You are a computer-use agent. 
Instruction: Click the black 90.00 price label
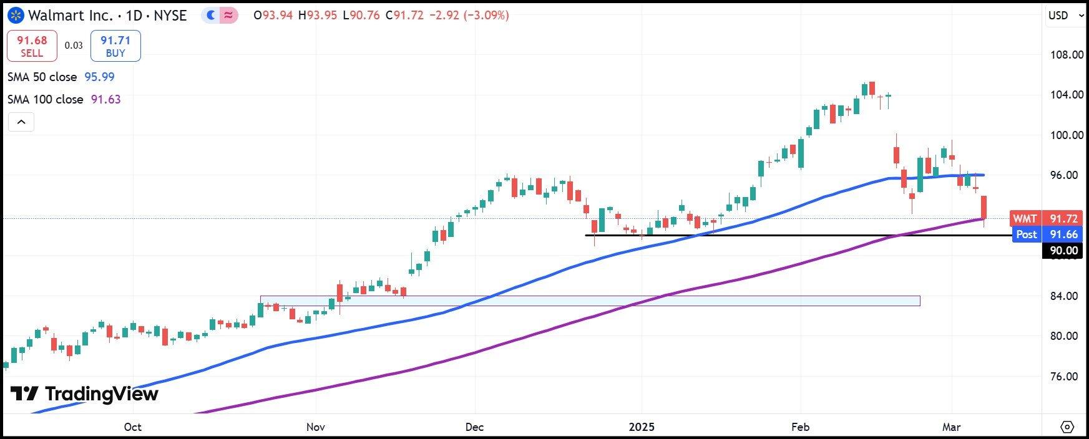pos(1063,251)
